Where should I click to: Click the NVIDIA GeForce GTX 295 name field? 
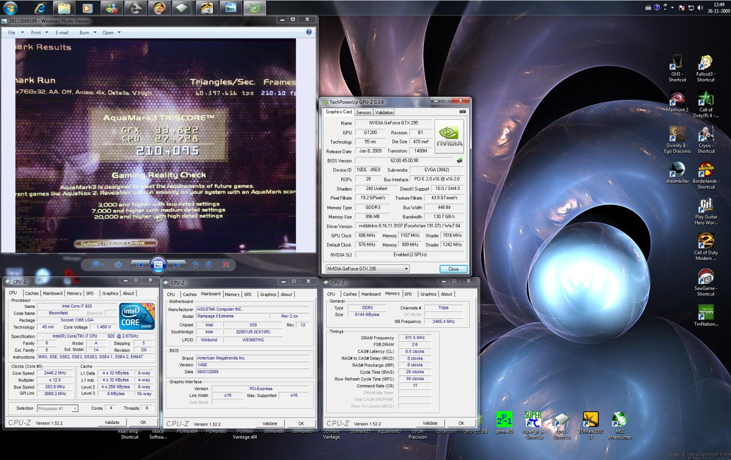tap(393, 123)
